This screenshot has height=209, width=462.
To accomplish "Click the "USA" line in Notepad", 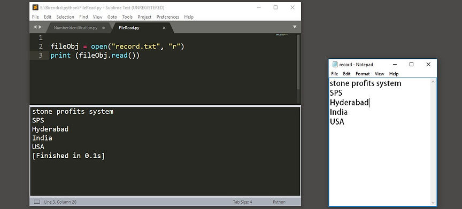I will tap(337, 122).
